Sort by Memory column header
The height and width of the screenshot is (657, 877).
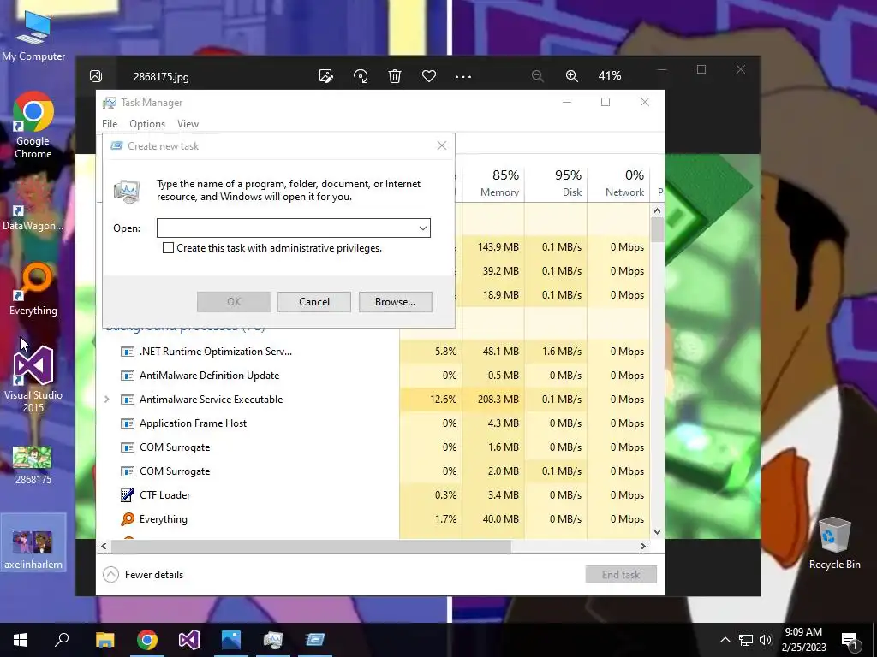[494, 183]
